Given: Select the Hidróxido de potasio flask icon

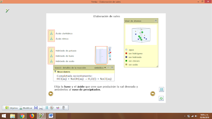Looking at the screenshot, I should click(51, 51).
